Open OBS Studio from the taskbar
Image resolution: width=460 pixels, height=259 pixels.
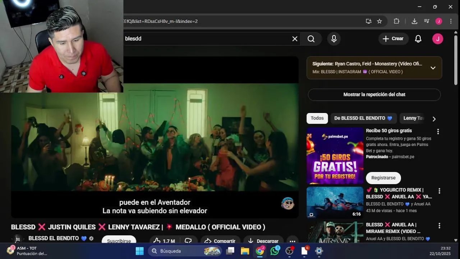point(290,251)
